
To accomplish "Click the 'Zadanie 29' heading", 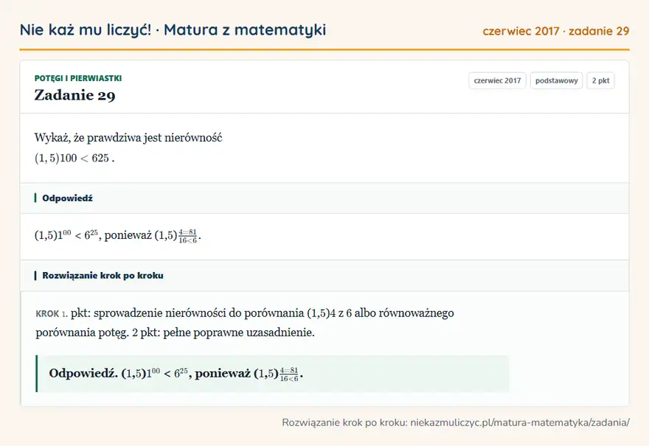I will [x=75, y=95].
